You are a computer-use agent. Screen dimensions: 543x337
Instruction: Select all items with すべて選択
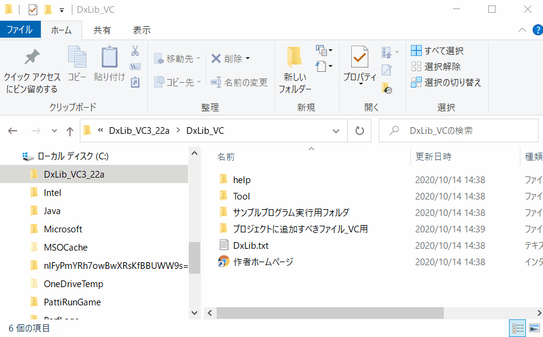(437, 51)
